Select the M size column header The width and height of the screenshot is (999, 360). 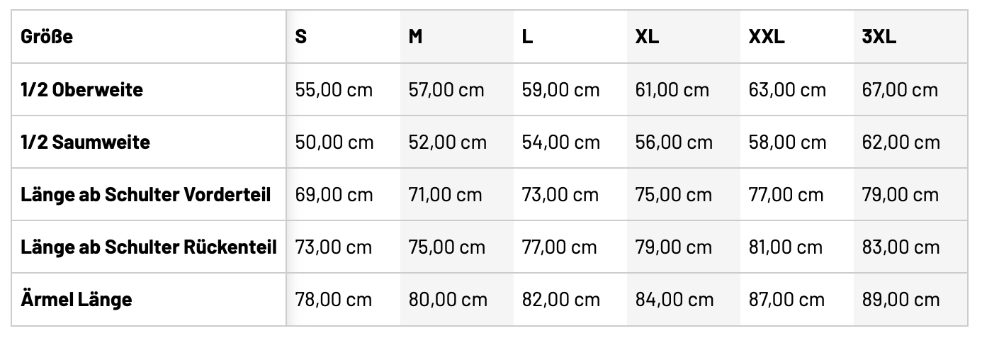coord(416,37)
